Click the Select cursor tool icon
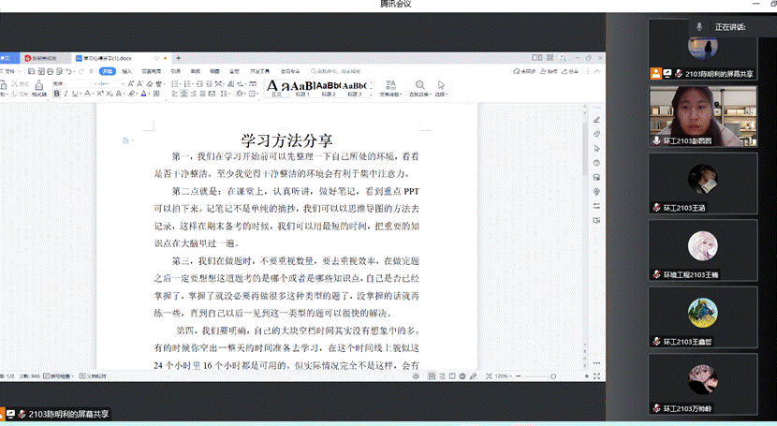 (x=440, y=86)
